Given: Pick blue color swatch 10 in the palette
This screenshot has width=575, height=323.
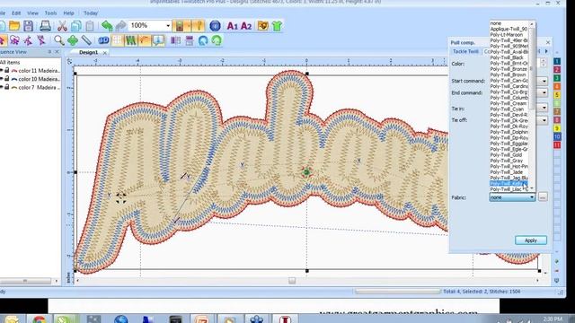Looking at the screenshot, I should [x=557, y=136].
